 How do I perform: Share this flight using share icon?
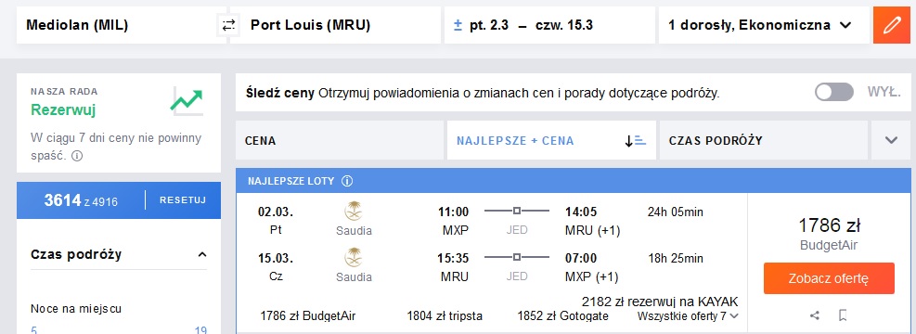(815, 315)
